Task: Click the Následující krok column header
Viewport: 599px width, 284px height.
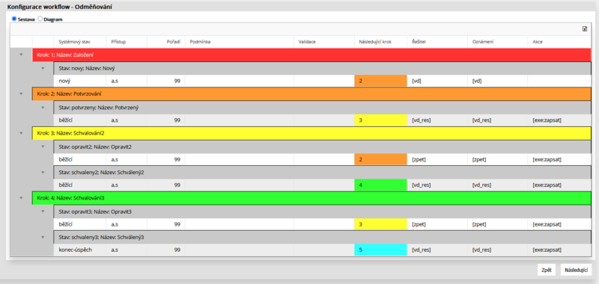Action: click(380, 42)
